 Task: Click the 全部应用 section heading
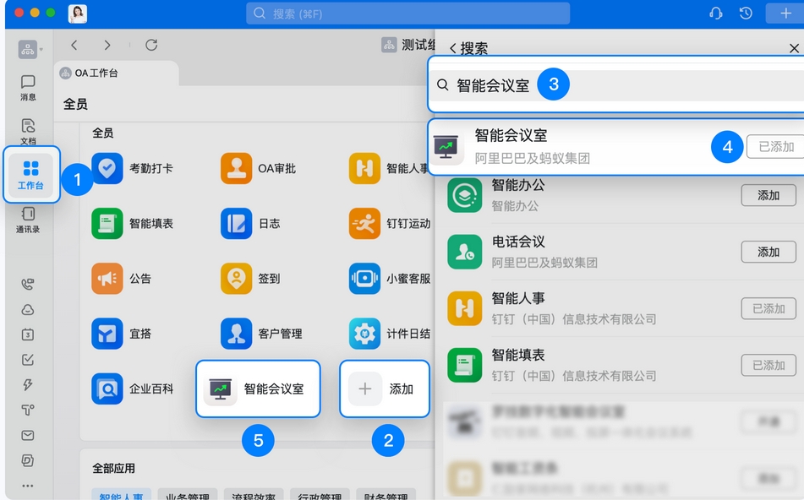(114, 468)
